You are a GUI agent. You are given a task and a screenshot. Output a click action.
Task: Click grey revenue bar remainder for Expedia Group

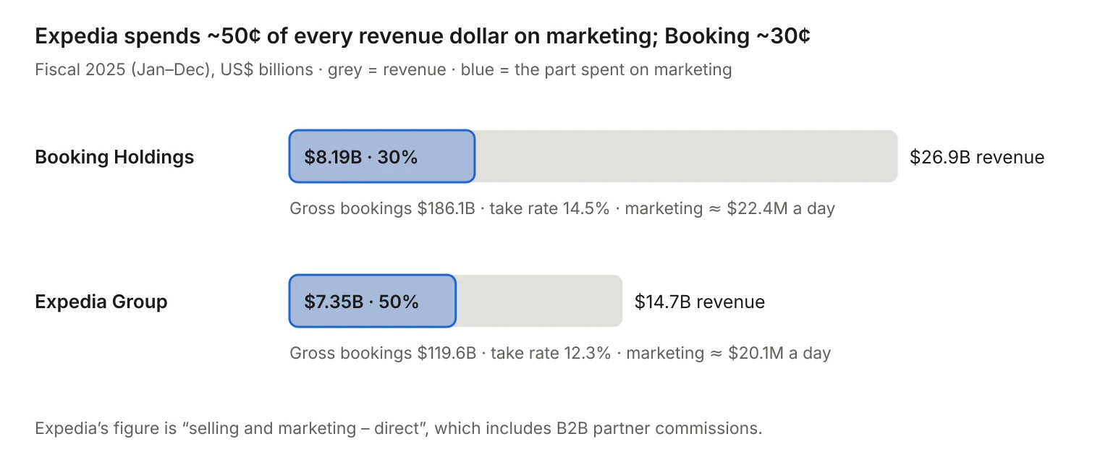pyautogui.click(x=539, y=301)
